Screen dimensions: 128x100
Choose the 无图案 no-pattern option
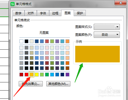[x=44, y=33]
